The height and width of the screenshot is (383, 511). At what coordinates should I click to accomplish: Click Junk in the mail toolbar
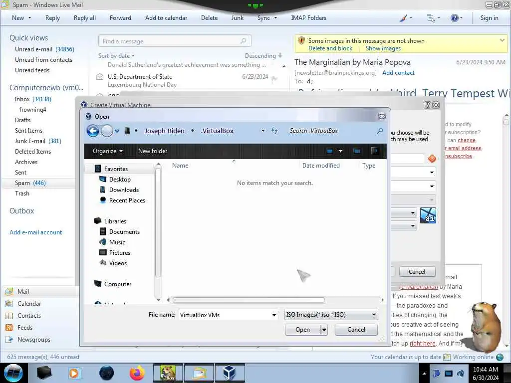(x=237, y=18)
